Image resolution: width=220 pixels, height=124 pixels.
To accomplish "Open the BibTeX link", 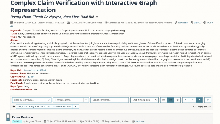I will [197, 23].
